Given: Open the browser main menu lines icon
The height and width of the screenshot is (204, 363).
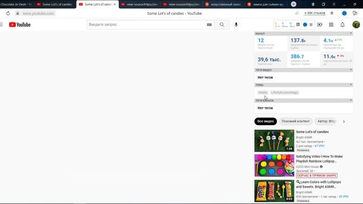Looking at the screenshot, I should [x=334, y=4].
